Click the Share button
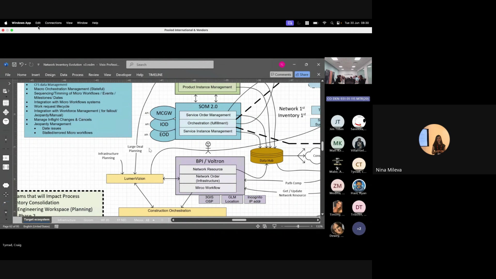 click(302, 74)
